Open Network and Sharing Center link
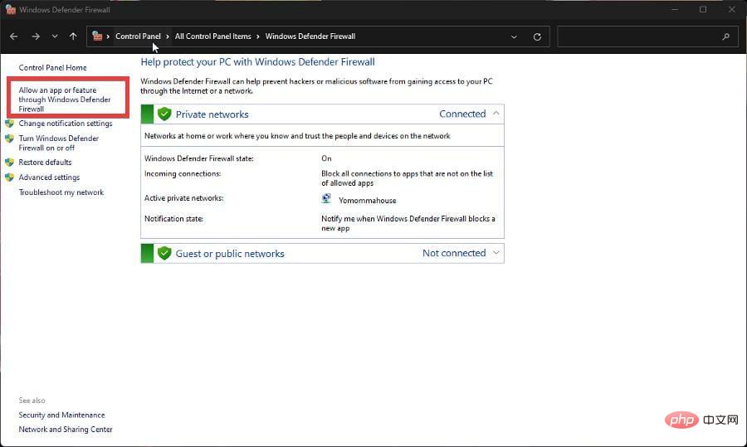Screen dimensions: 747x447 point(66,430)
